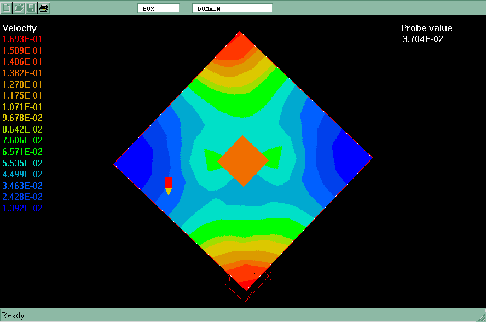Click the 3.704E-02 probe reading
The image size is (486, 322).
click(x=423, y=39)
